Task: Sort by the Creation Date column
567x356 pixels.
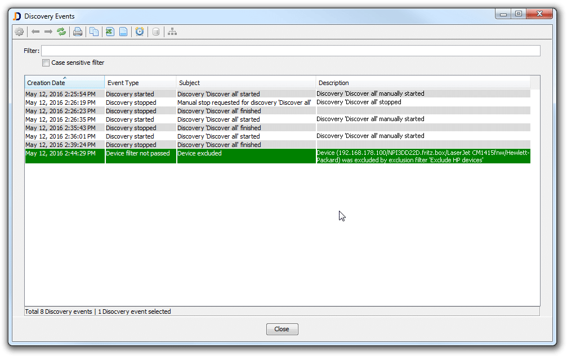Action: pyautogui.click(x=64, y=83)
